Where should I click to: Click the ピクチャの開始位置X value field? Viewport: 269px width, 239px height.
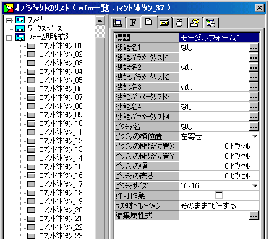click(x=219, y=146)
